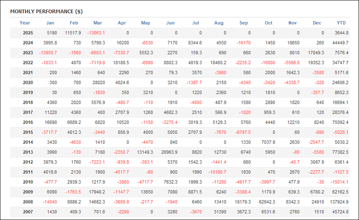The width and height of the screenshot is (359, 220).
Task: Select the 2013 year row label
Action: 28,152
